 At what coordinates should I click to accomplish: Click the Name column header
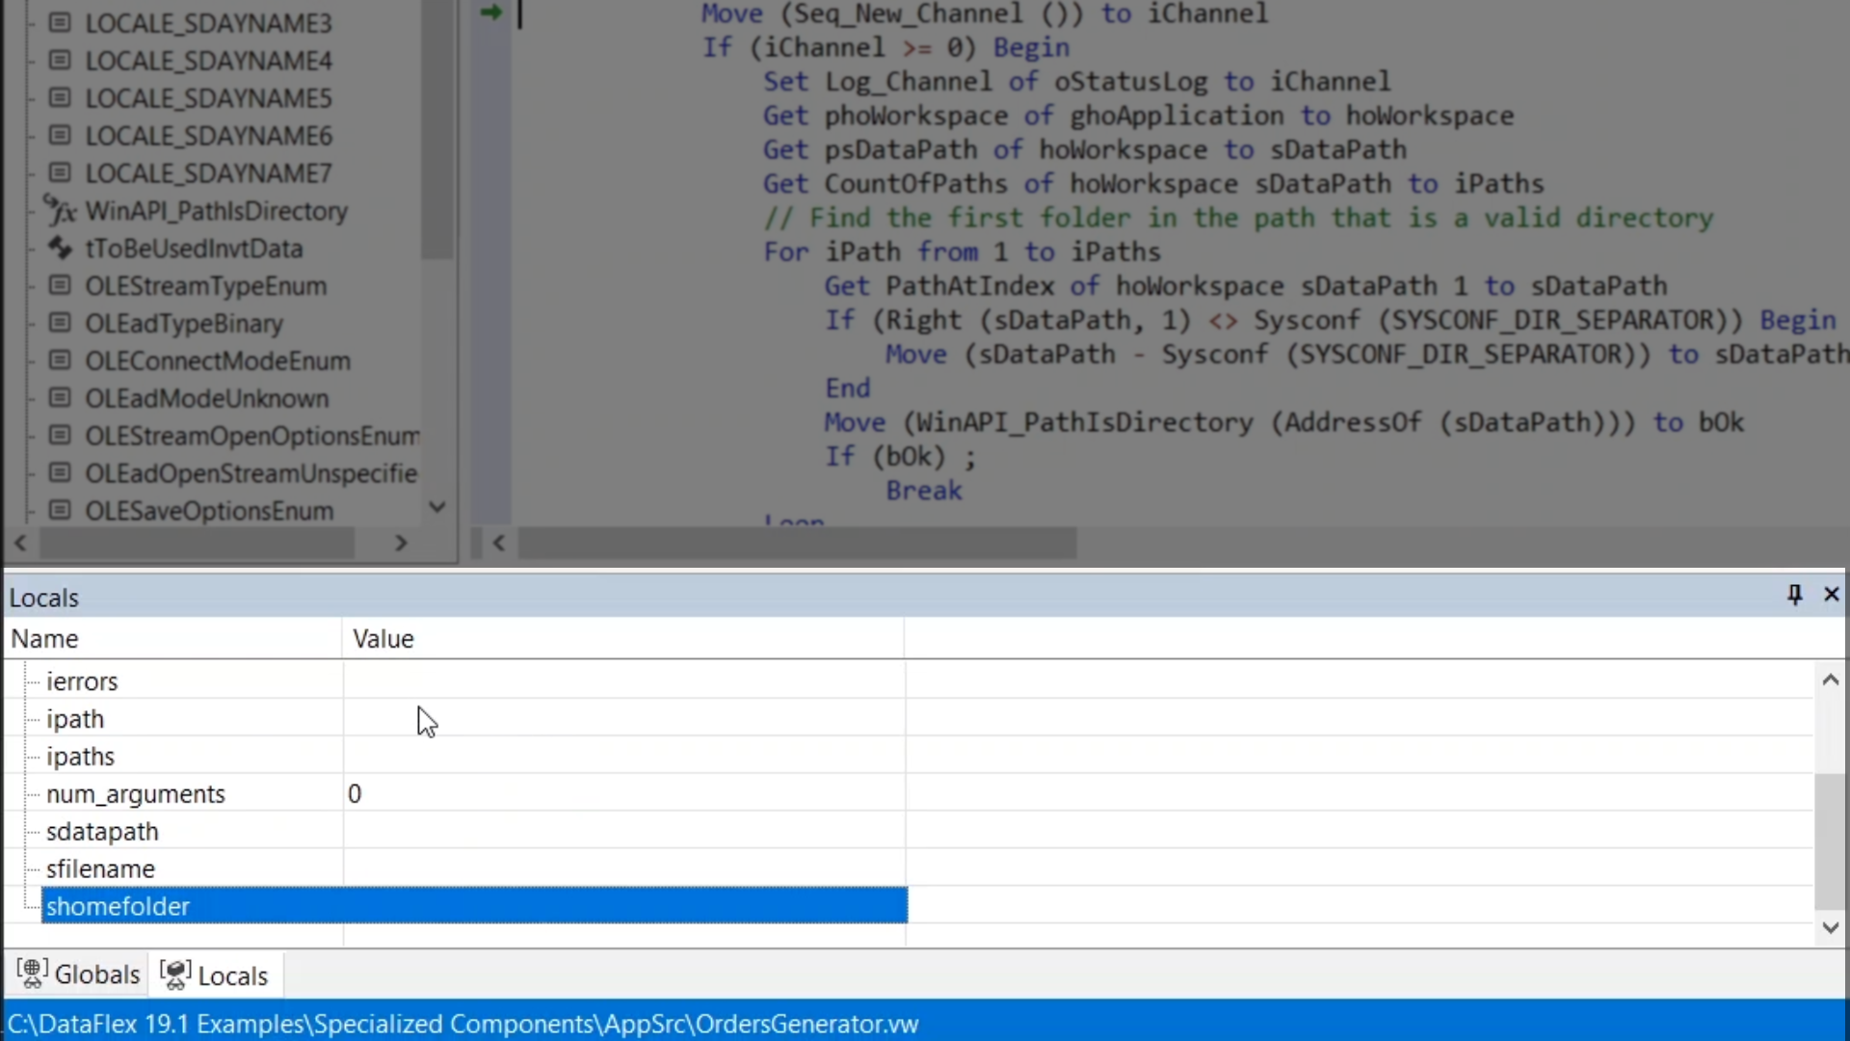tap(44, 639)
